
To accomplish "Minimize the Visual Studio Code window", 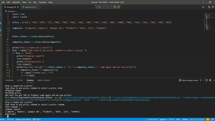I will click(203, 2).
